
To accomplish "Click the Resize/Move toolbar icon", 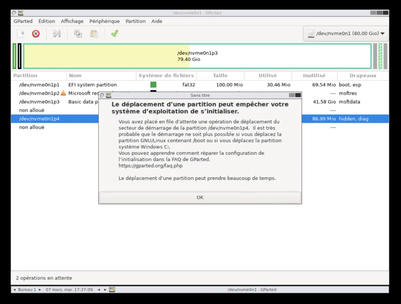I will point(57,34).
